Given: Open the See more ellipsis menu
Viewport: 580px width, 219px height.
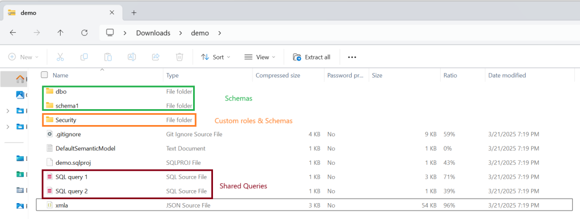Looking at the screenshot, I should [x=352, y=57].
